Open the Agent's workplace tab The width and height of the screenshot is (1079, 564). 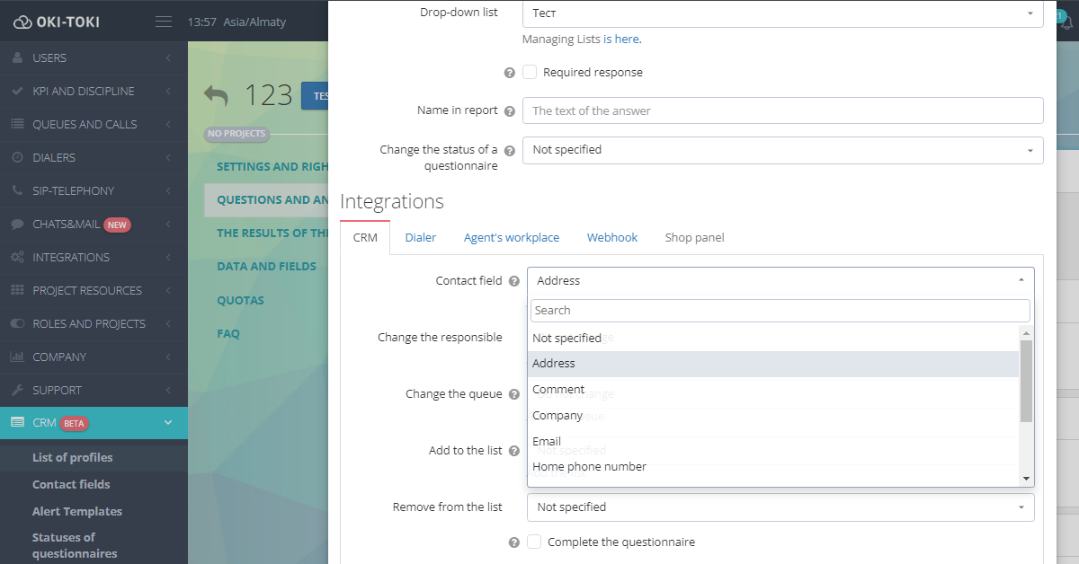click(511, 237)
